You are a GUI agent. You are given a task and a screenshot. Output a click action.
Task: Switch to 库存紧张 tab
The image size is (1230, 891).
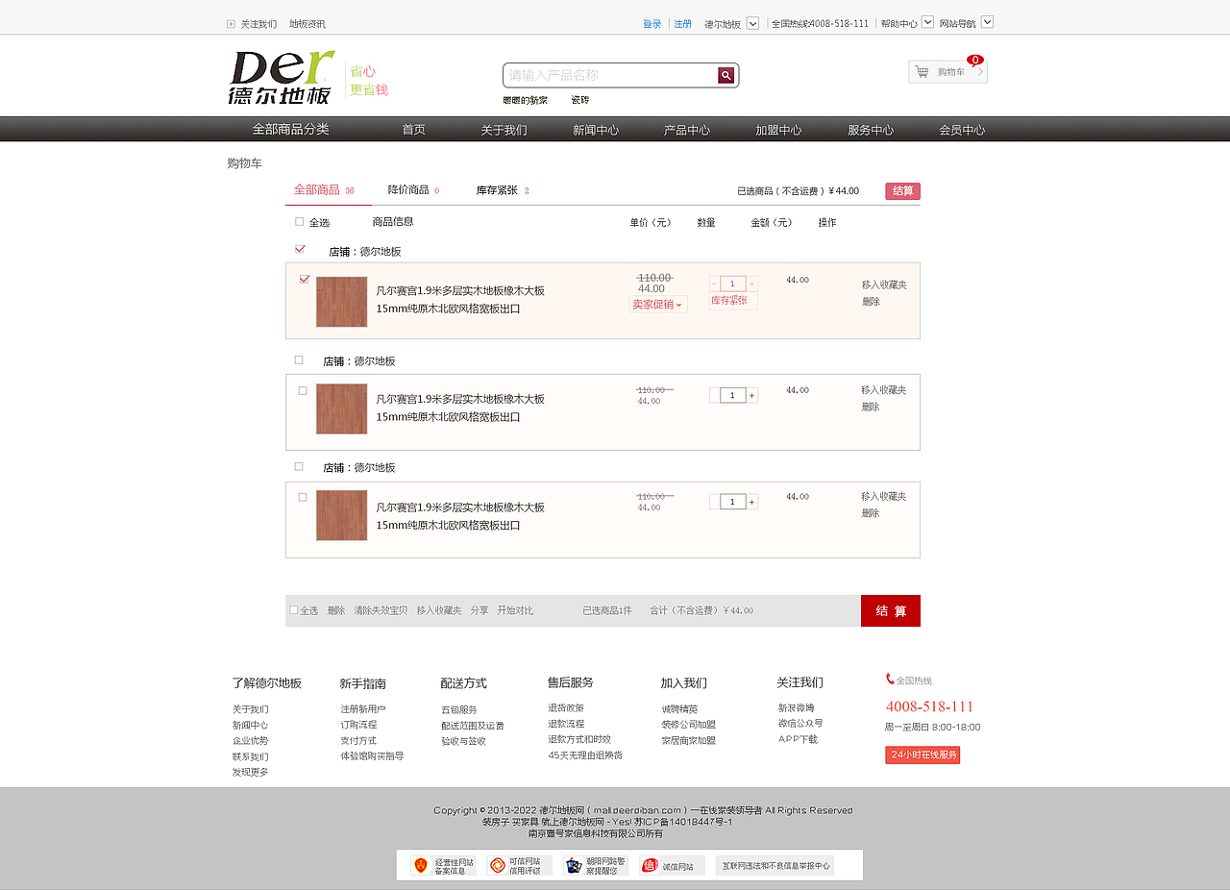(503, 190)
